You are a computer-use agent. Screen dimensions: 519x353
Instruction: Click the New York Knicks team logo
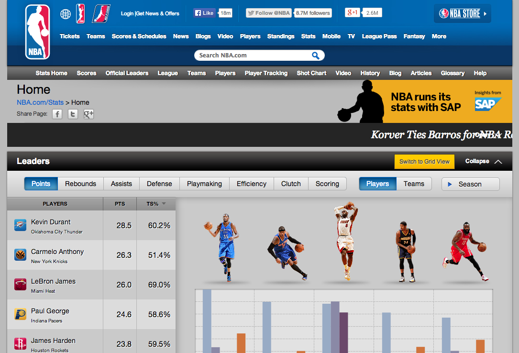tap(20, 255)
